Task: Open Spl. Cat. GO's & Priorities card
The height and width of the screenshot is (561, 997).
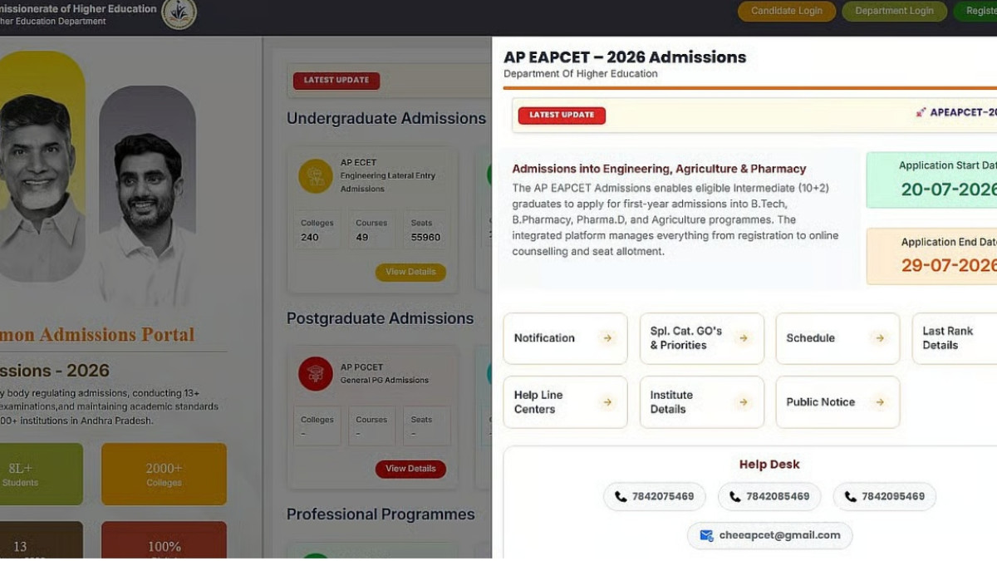Action: point(701,338)
